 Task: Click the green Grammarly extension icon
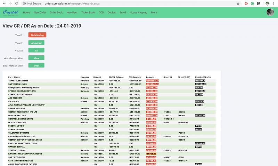point(252,3)
